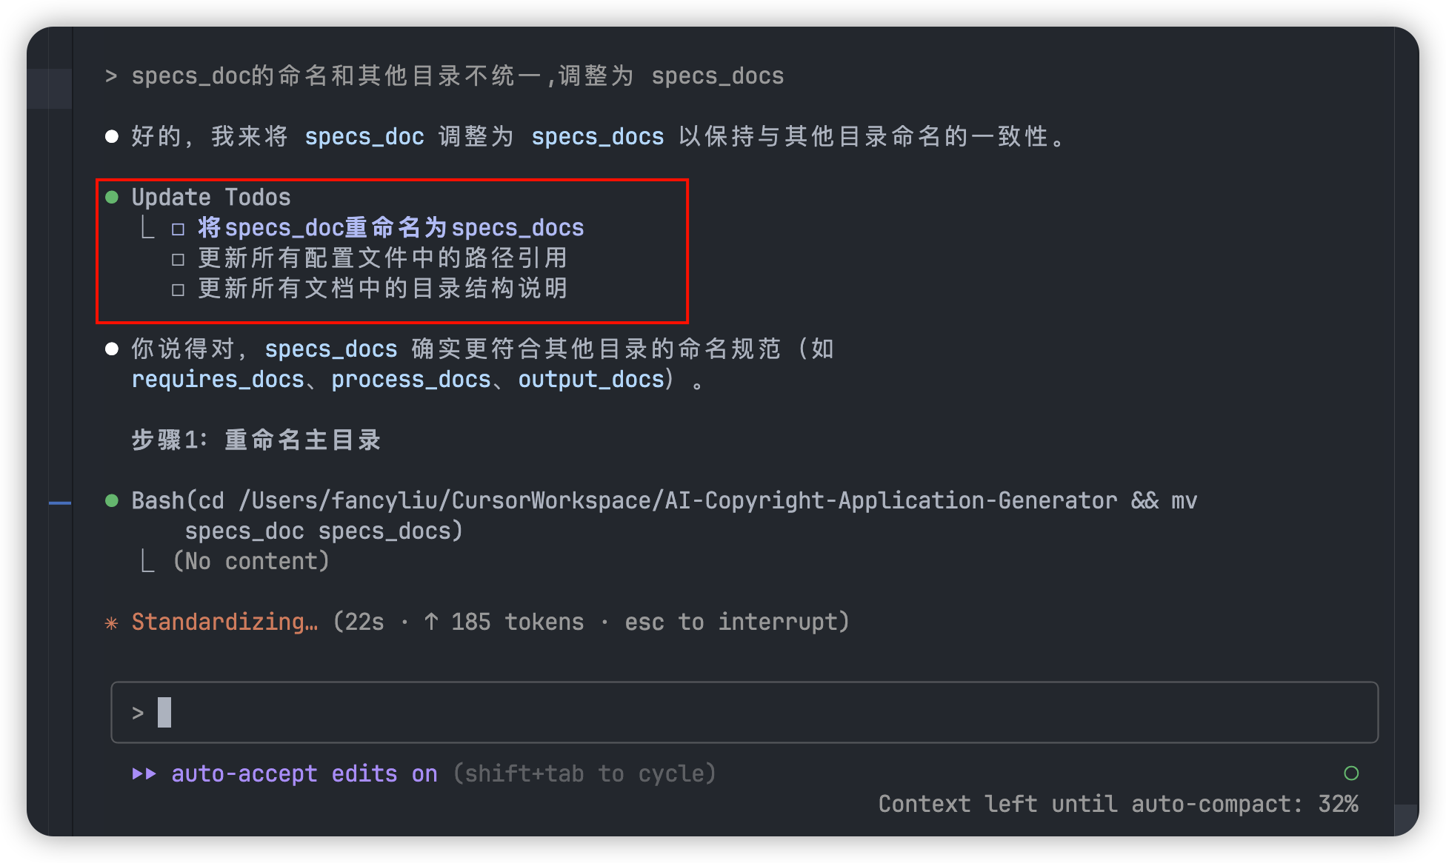
Task: Click the requires_docs directory name
Action: coord(218,379)
